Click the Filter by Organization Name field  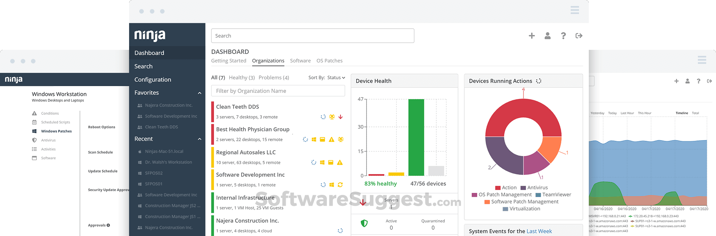coord(278,91)
